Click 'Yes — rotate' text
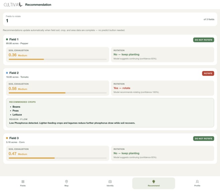The width and height of the screenshot is (220, 191). tap(122, 88)
